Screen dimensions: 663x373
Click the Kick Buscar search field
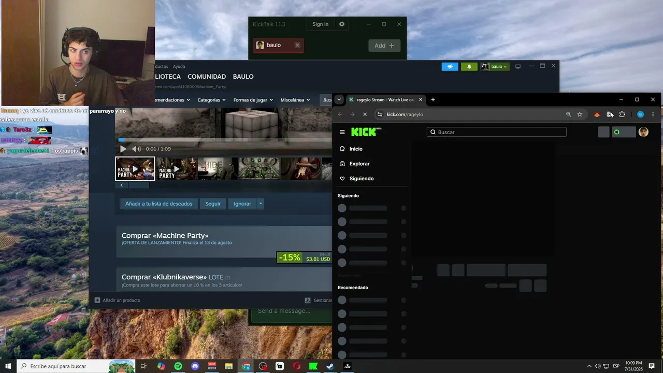tap(497, 132)
